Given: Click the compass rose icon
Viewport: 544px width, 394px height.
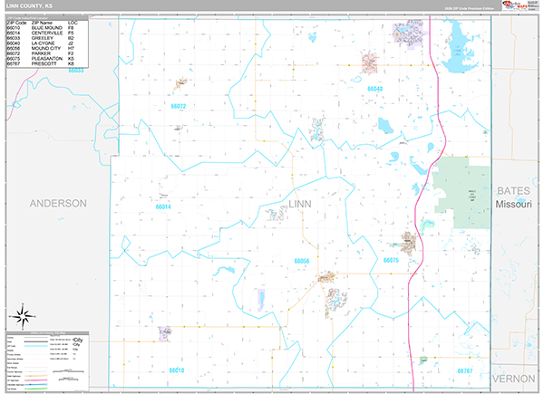Looking at the screenshot, I should (x=24, y=316).
